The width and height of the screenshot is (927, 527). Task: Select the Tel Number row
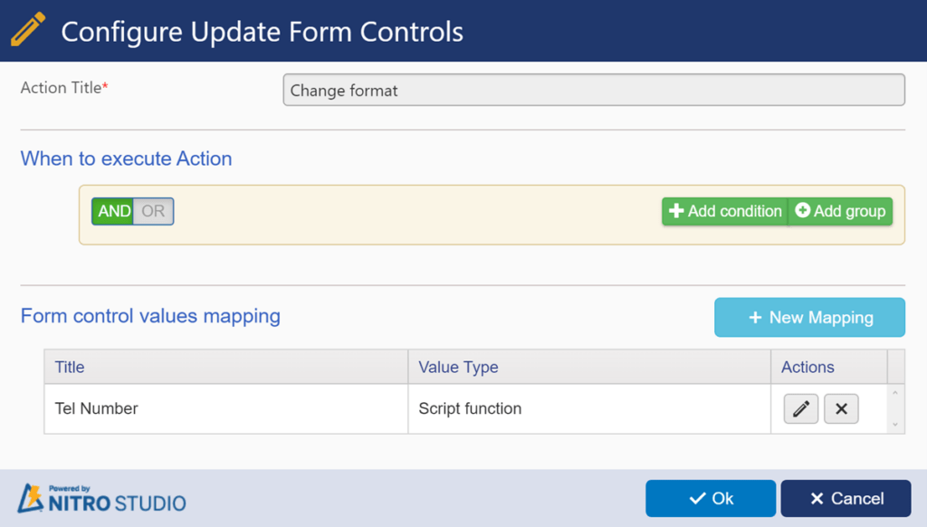pos(466,408)
